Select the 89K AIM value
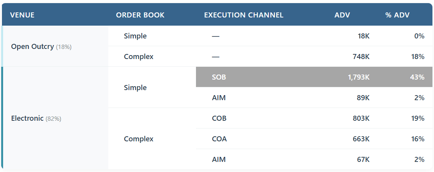Viewport: 434px width, 172px height. point(363,97)
